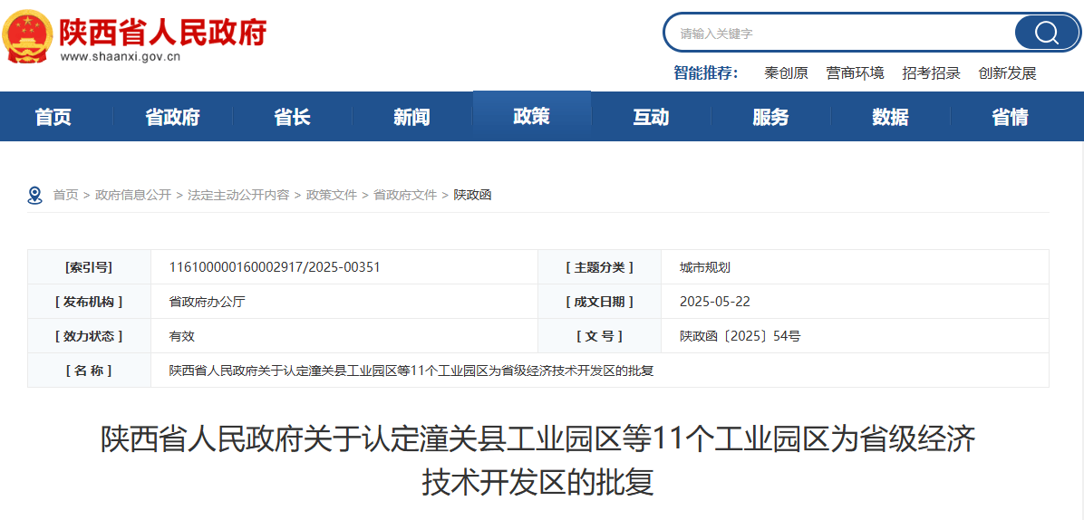Screen dimensions: 1084x520
Task: Open the 服务 navigation tab
Action: [770, 117]
